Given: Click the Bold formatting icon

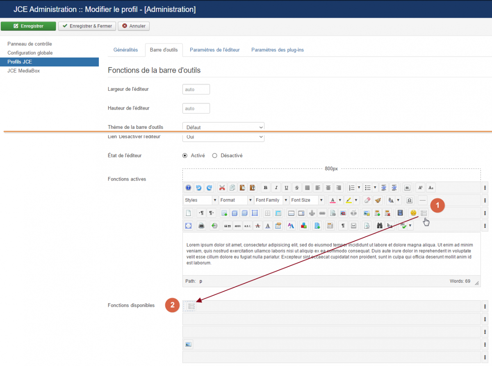Looking at the screenshot, I should coord(266,188).
